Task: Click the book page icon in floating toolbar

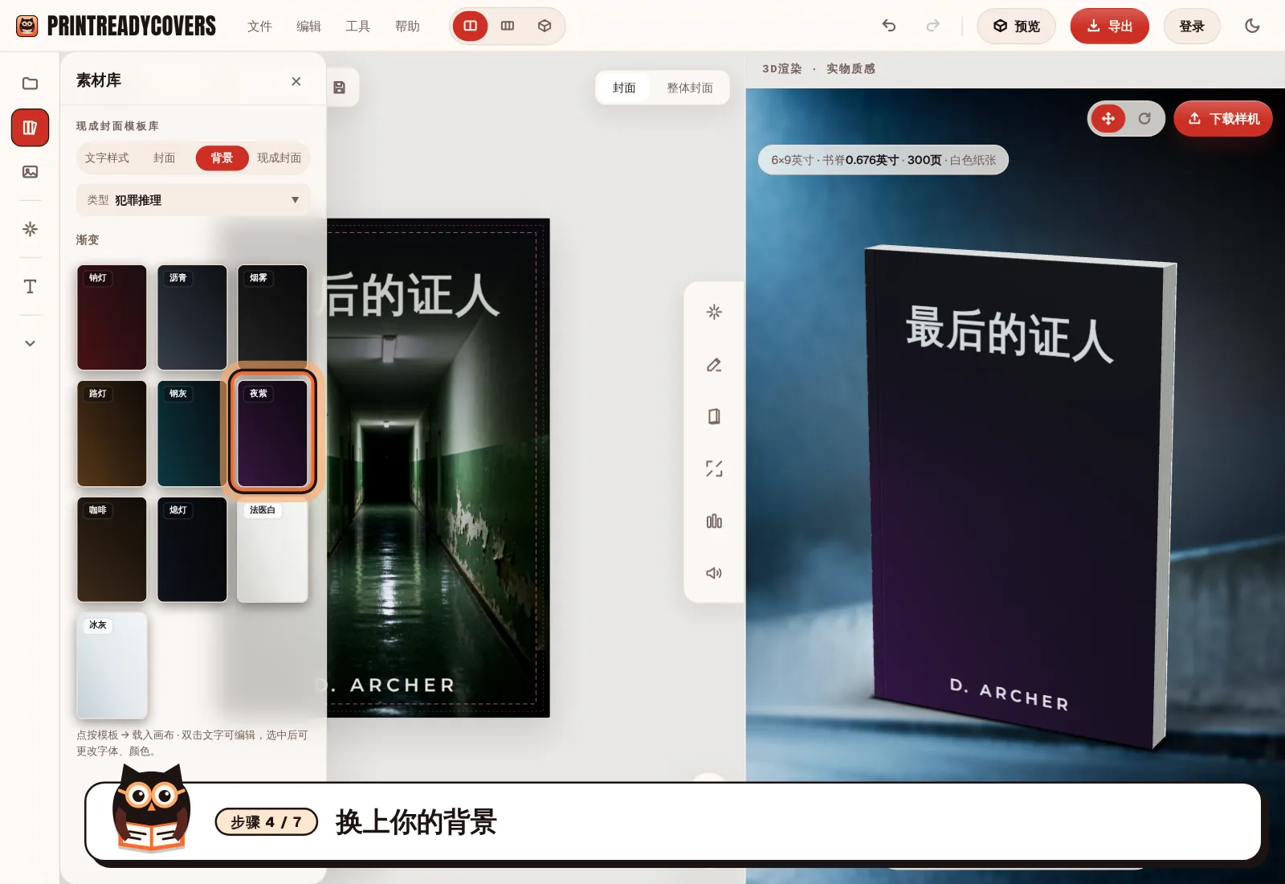Action: [714, 416]
